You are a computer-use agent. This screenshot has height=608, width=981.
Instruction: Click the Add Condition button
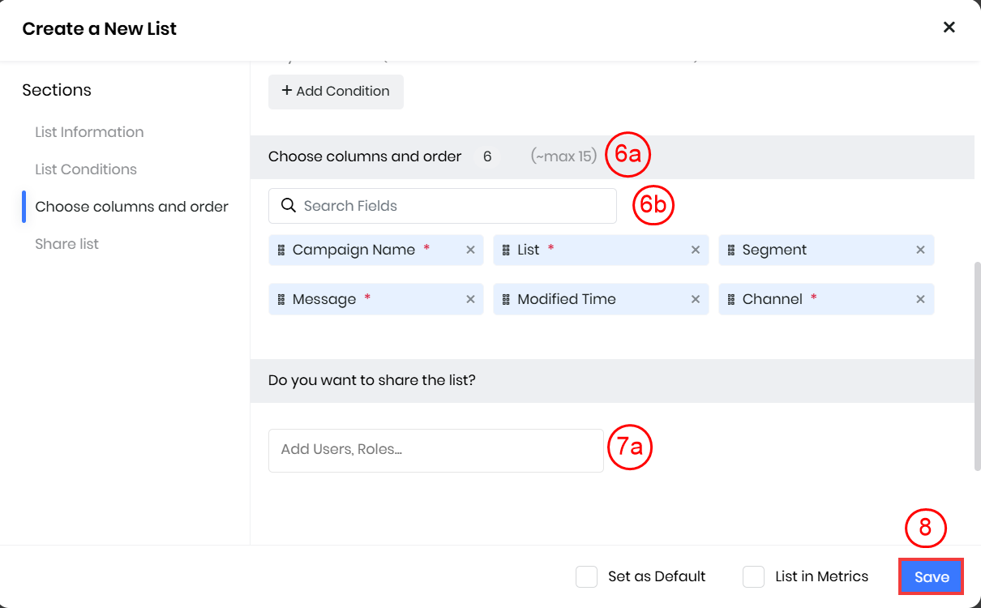[336, 92]
